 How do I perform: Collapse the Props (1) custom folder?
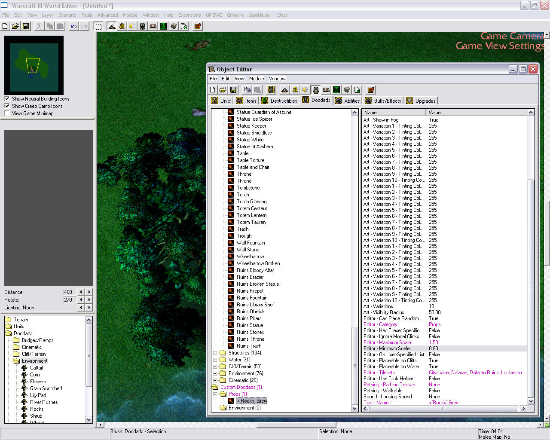point(215,394)
